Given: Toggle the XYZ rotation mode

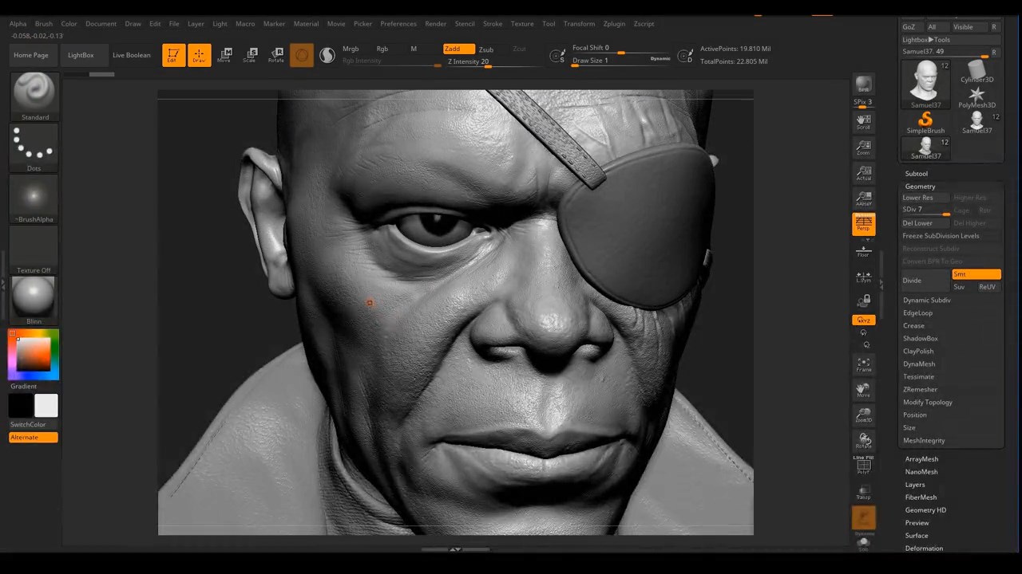Looking at the screenshot, I should (863, 320).
